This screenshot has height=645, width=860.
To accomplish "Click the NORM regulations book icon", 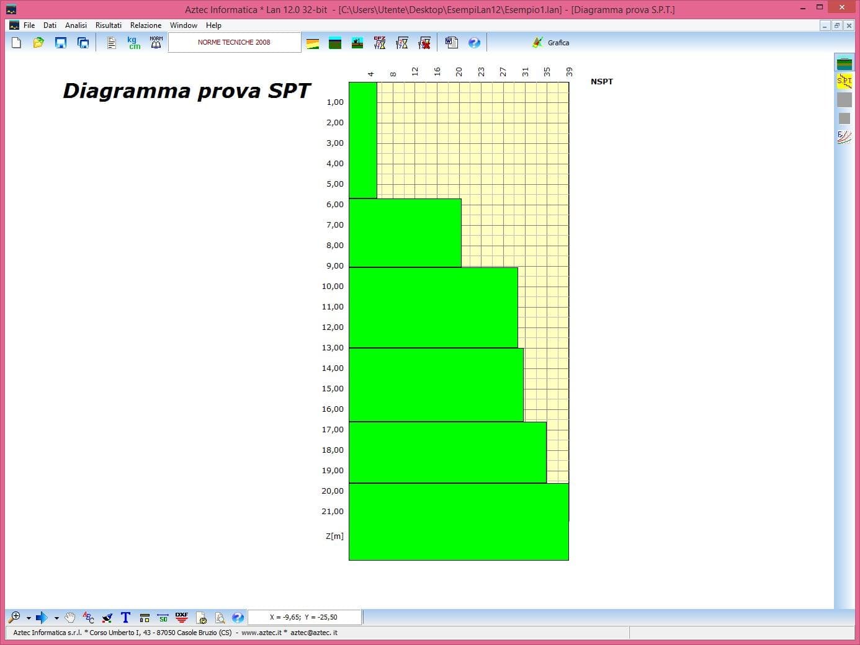I will point(156,43).
